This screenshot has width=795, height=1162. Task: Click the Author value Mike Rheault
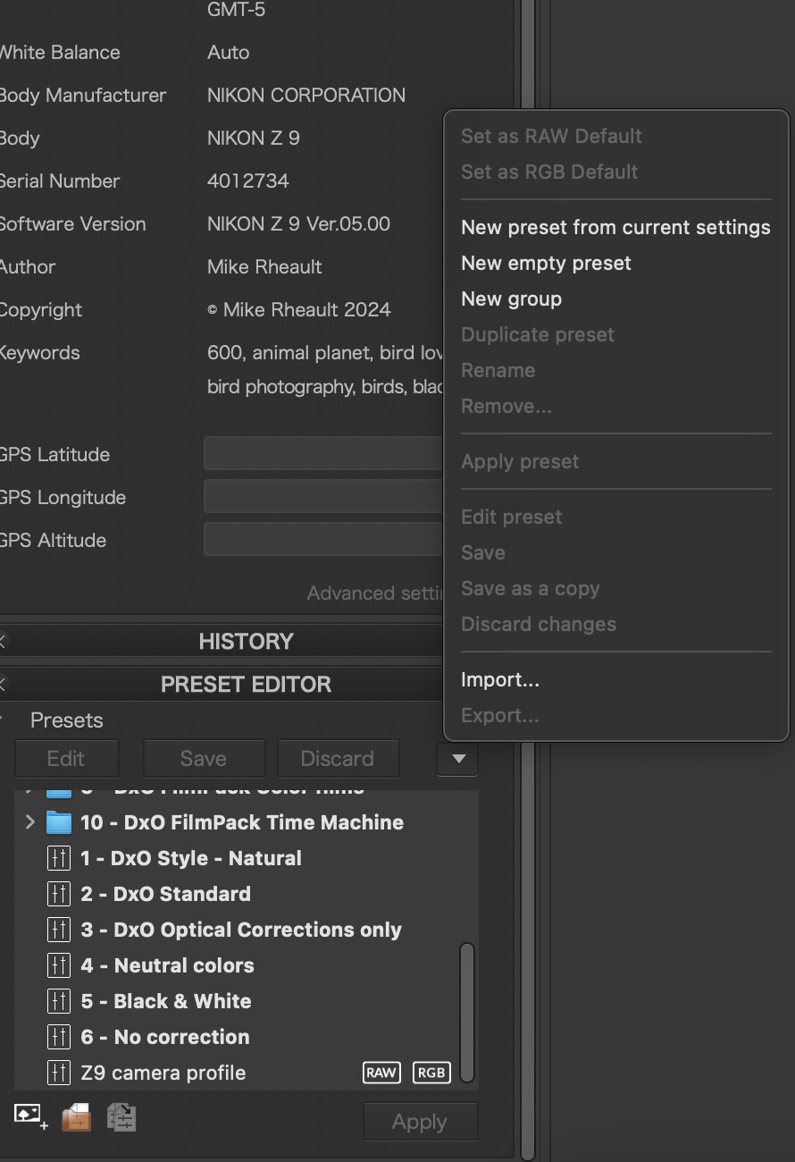coord(264,266)
